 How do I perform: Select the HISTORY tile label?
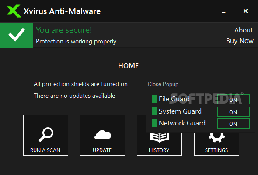click(159, 150)
